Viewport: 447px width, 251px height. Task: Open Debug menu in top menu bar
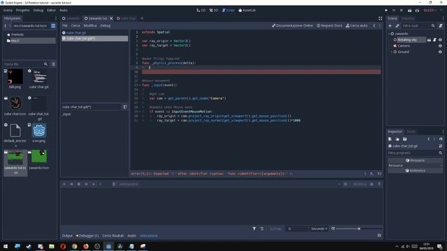[38, 10]
